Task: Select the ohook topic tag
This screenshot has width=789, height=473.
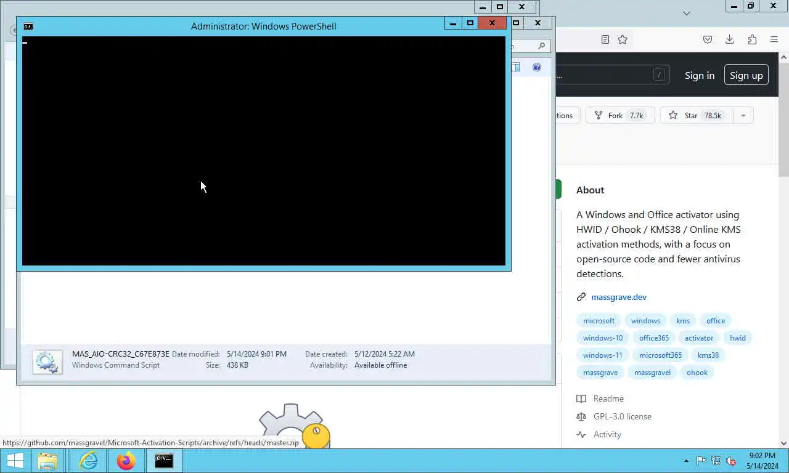Action: tap(697, 372)
